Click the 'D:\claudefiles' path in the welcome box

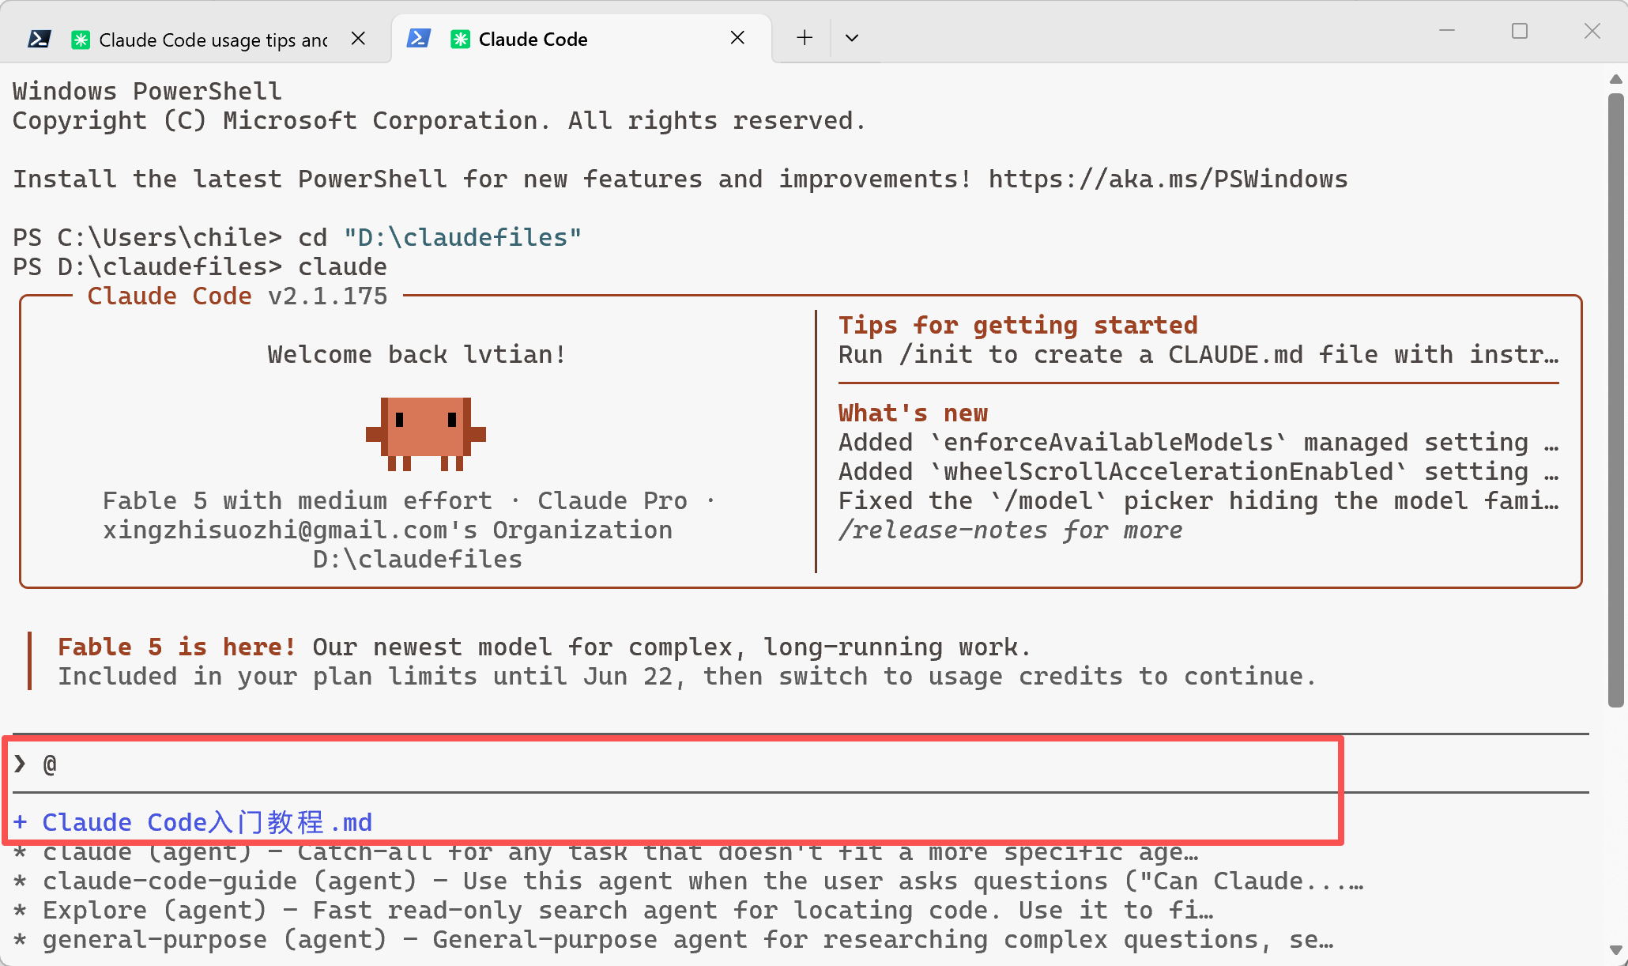417,560
